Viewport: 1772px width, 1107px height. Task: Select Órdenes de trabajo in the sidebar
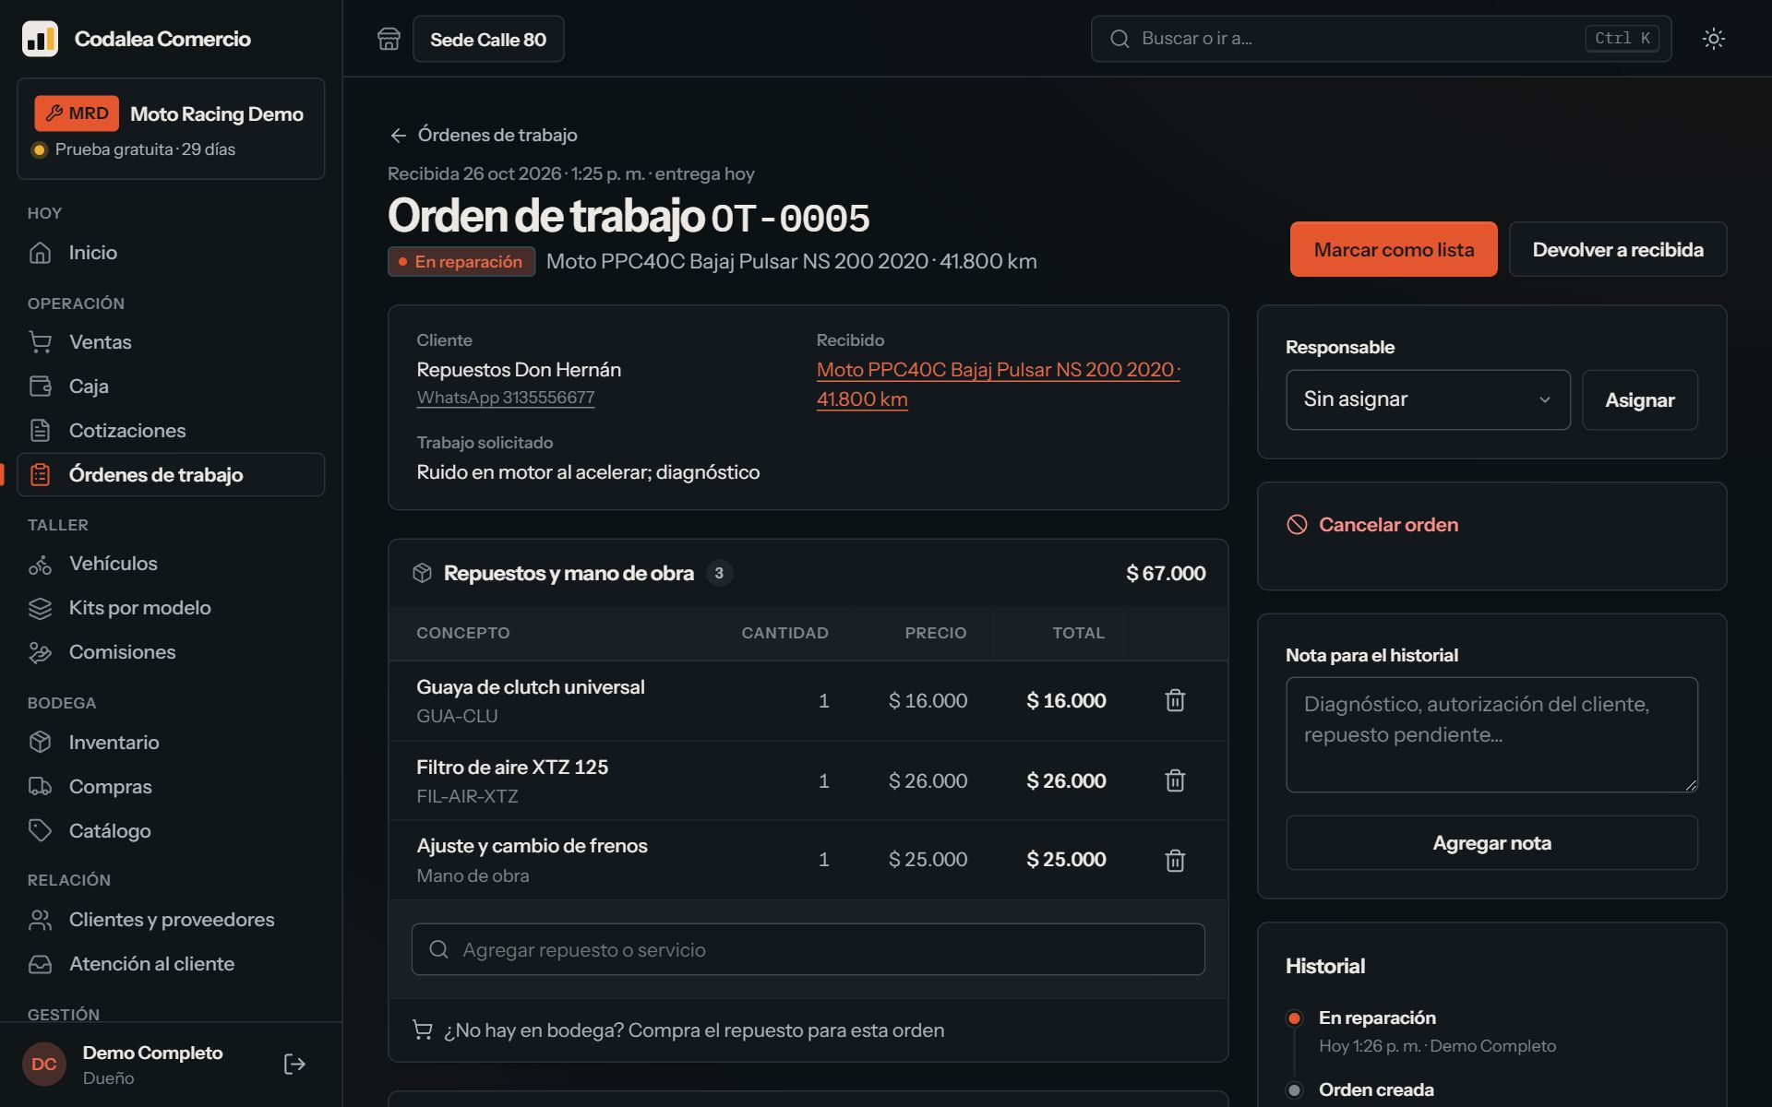[171, 475]
